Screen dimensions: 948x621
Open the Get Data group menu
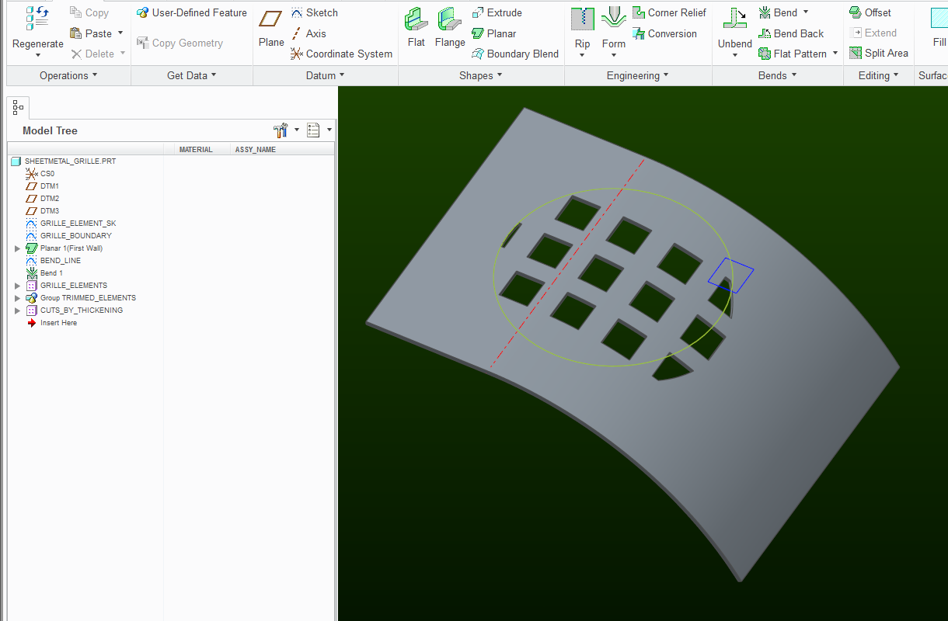pyautogui.click(x=192, y=75)
